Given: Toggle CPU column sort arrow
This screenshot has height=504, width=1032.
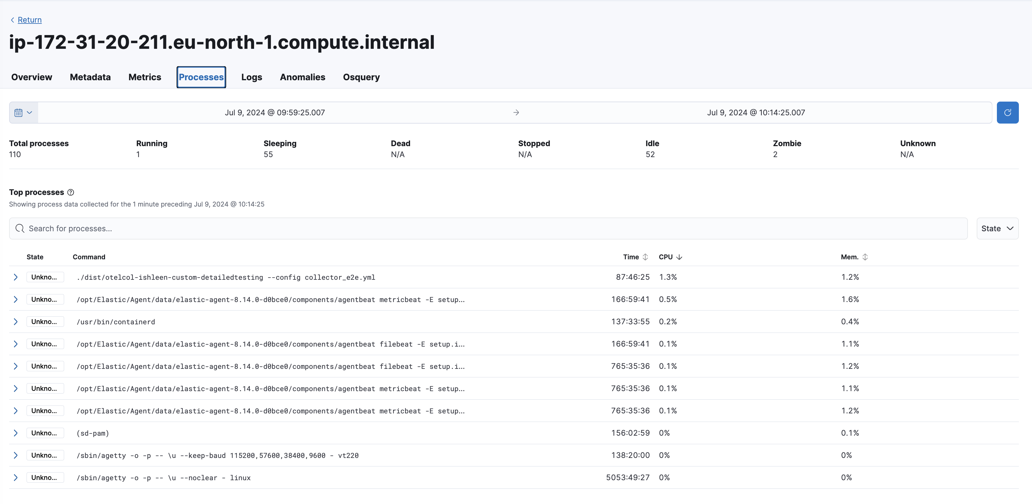Looking at the screenshot, I should pos(679,257).
